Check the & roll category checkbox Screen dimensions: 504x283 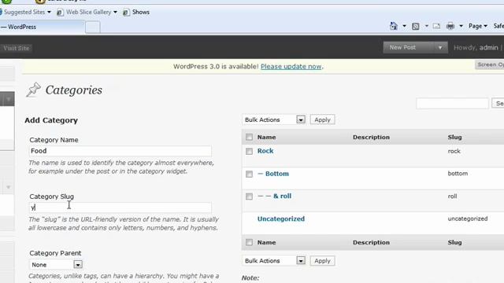249,197
